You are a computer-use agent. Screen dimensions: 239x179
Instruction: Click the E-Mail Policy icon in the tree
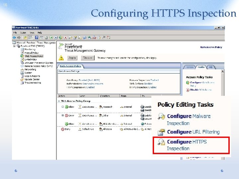coord(22,59)
